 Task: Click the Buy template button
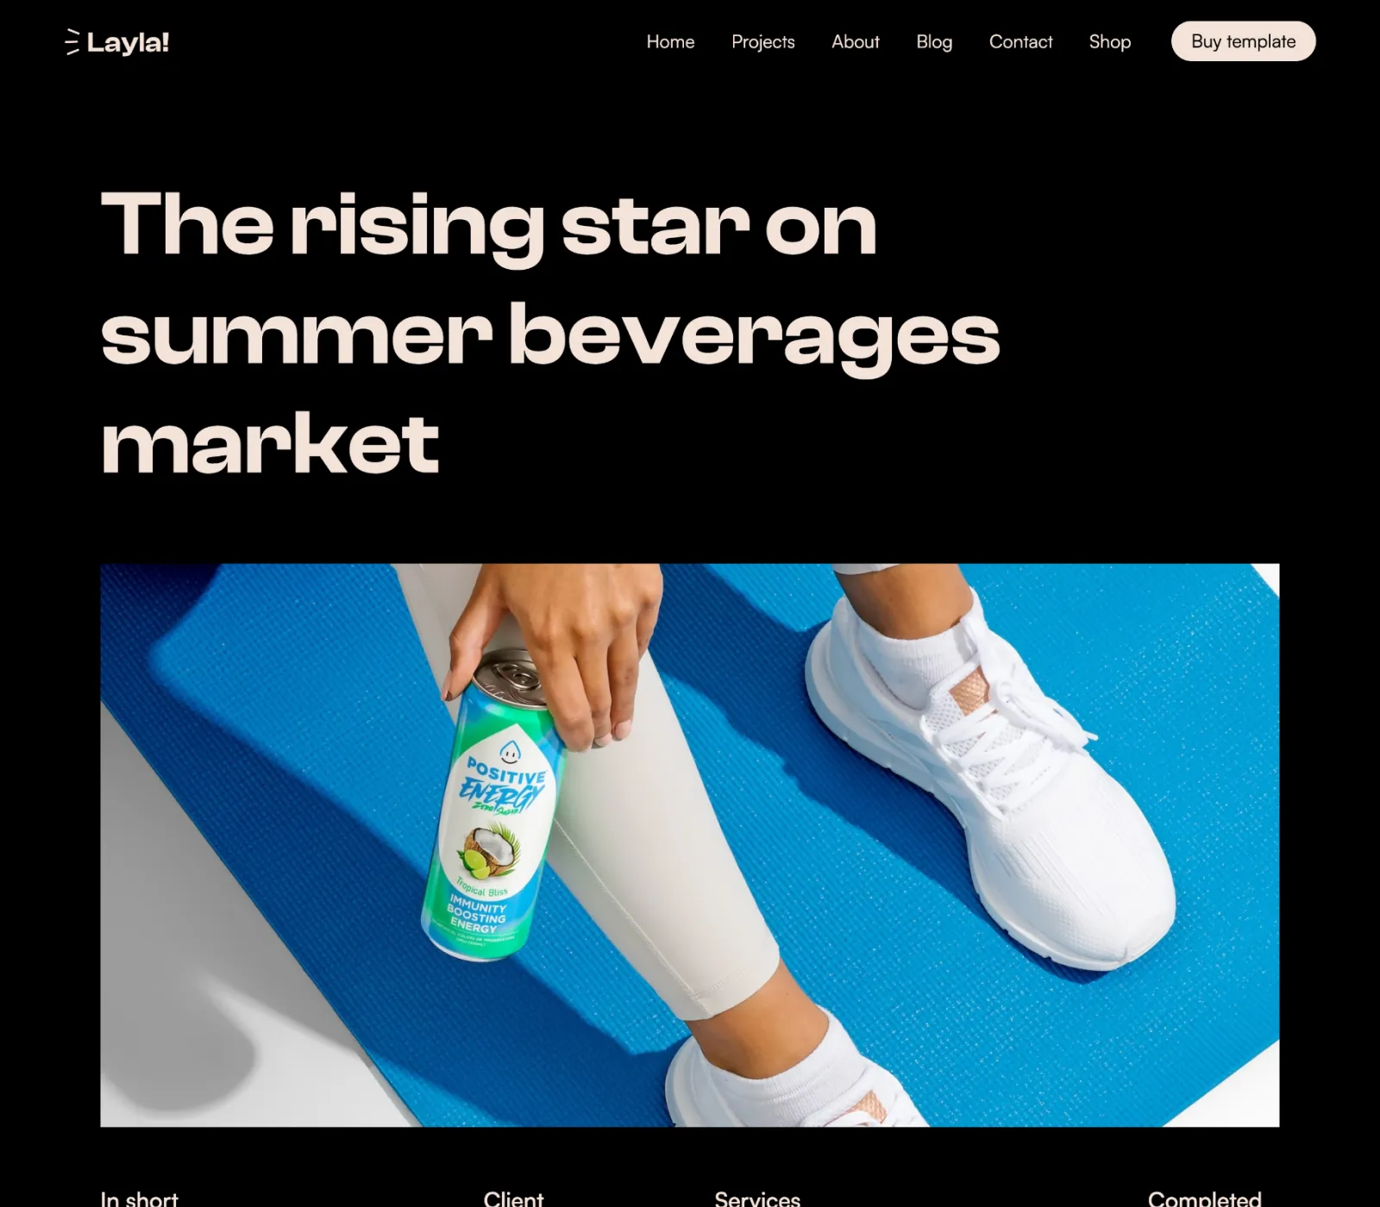pyautogui.click(x=1243, y=41)
